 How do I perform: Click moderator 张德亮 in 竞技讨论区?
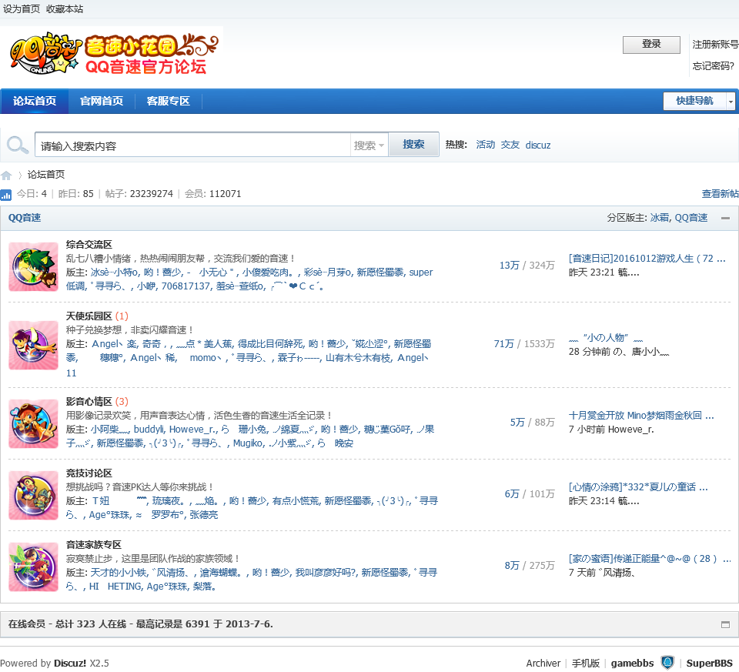tap(203, 515)
